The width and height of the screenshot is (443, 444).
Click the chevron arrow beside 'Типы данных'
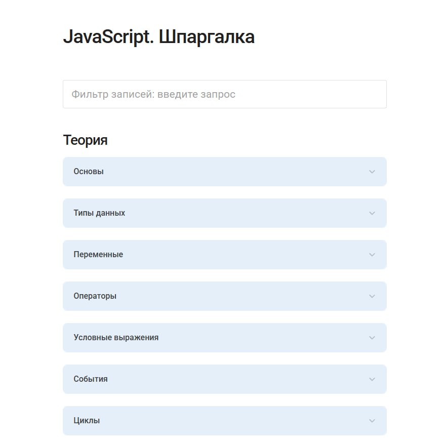tap(372, 213)
